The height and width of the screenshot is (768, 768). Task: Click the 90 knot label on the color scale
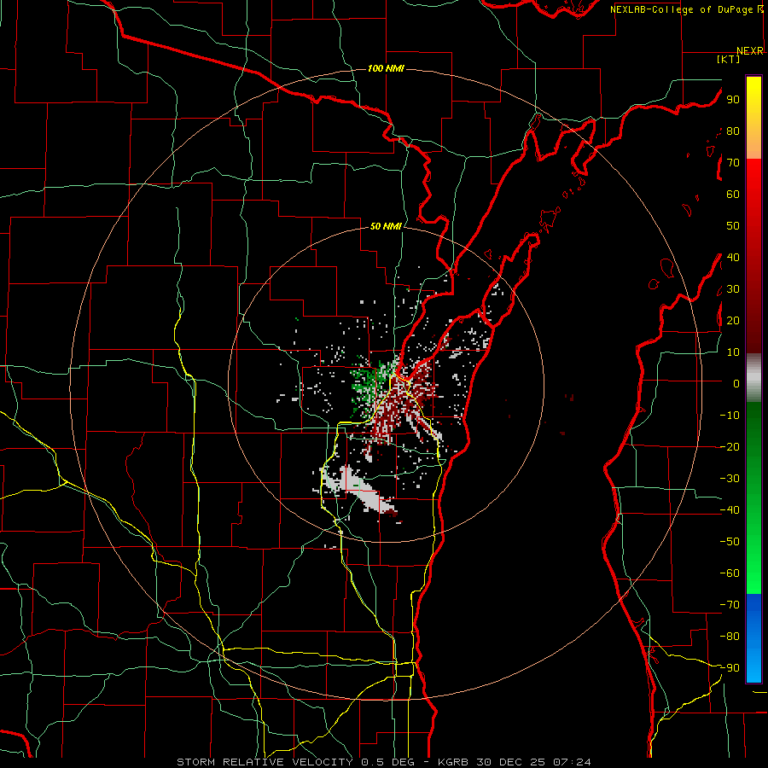[x=733, y=100]
